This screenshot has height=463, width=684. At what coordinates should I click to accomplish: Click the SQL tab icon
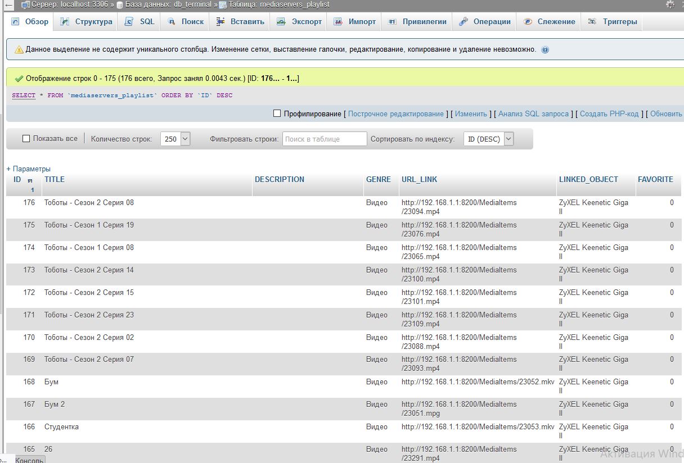tap(129, 22)
